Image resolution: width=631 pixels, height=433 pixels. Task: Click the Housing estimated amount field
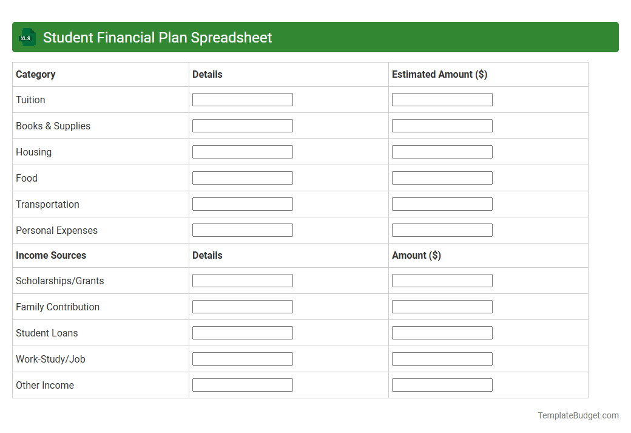[442, 151]
